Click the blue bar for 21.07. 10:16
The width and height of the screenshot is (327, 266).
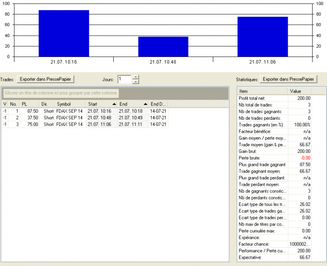click(x=64, y=34)
